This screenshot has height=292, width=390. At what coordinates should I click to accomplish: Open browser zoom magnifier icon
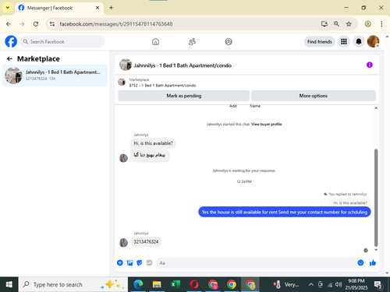point(336,24)
